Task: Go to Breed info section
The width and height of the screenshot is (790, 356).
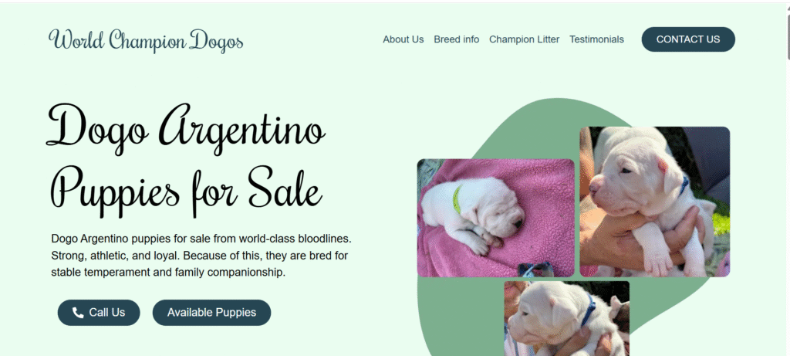Action: [457, 39]
